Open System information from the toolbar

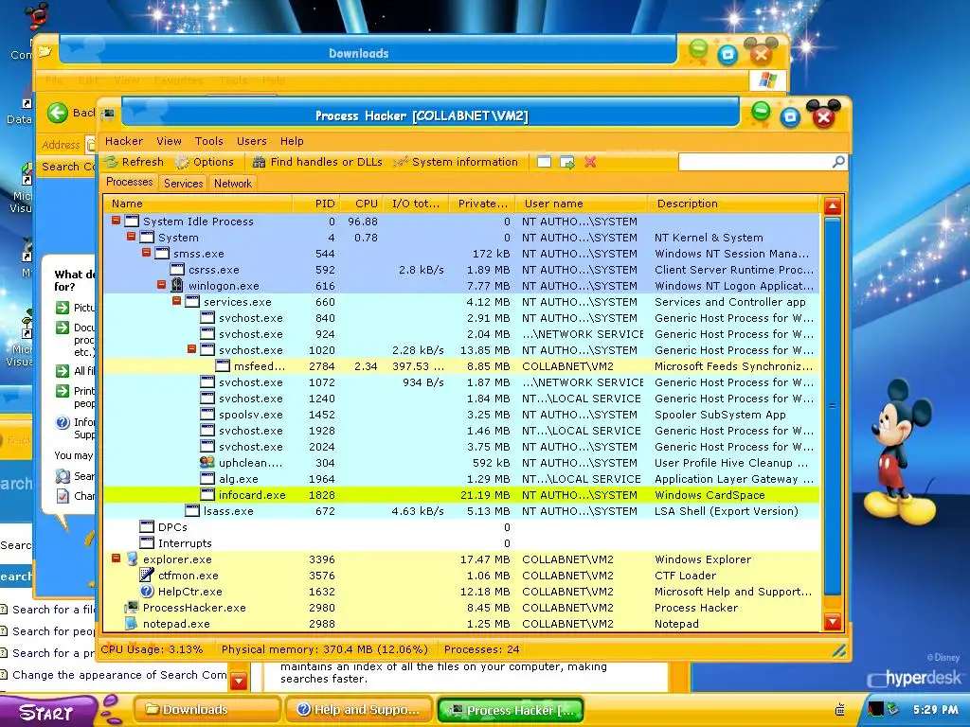click(456, 162)
